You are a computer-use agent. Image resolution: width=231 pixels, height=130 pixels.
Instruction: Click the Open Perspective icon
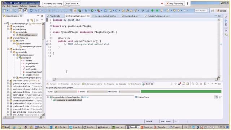(212, 10)
